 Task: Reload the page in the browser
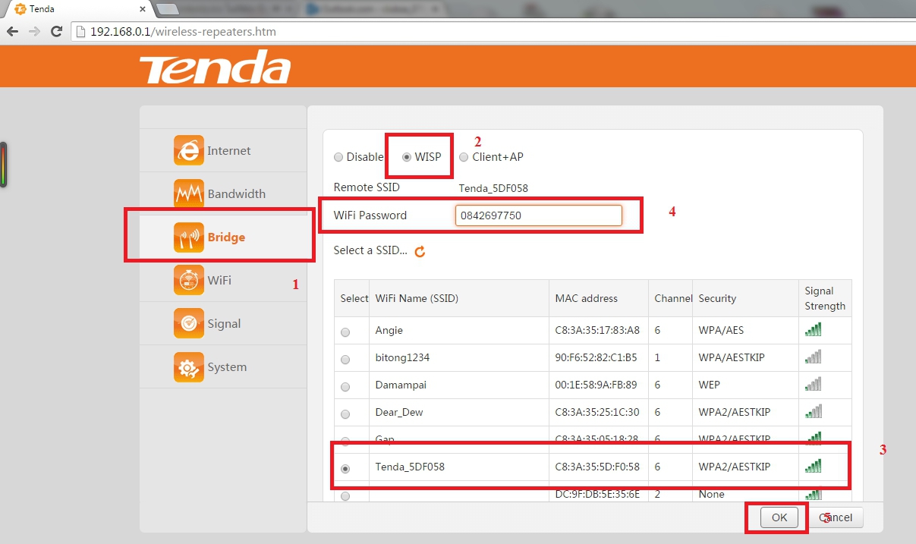[x=56, y=32]
